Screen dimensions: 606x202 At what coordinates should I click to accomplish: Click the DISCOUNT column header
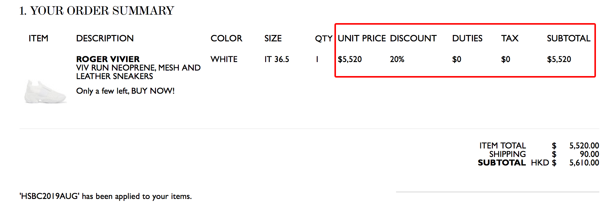[x=413, y=38]
